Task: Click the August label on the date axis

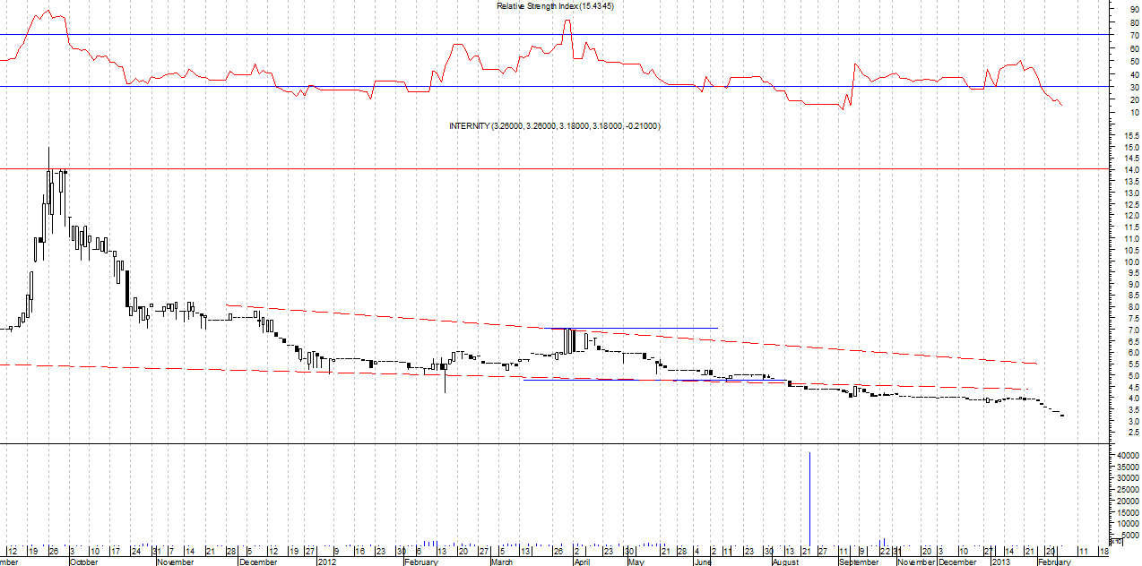Action: point(785,562)
